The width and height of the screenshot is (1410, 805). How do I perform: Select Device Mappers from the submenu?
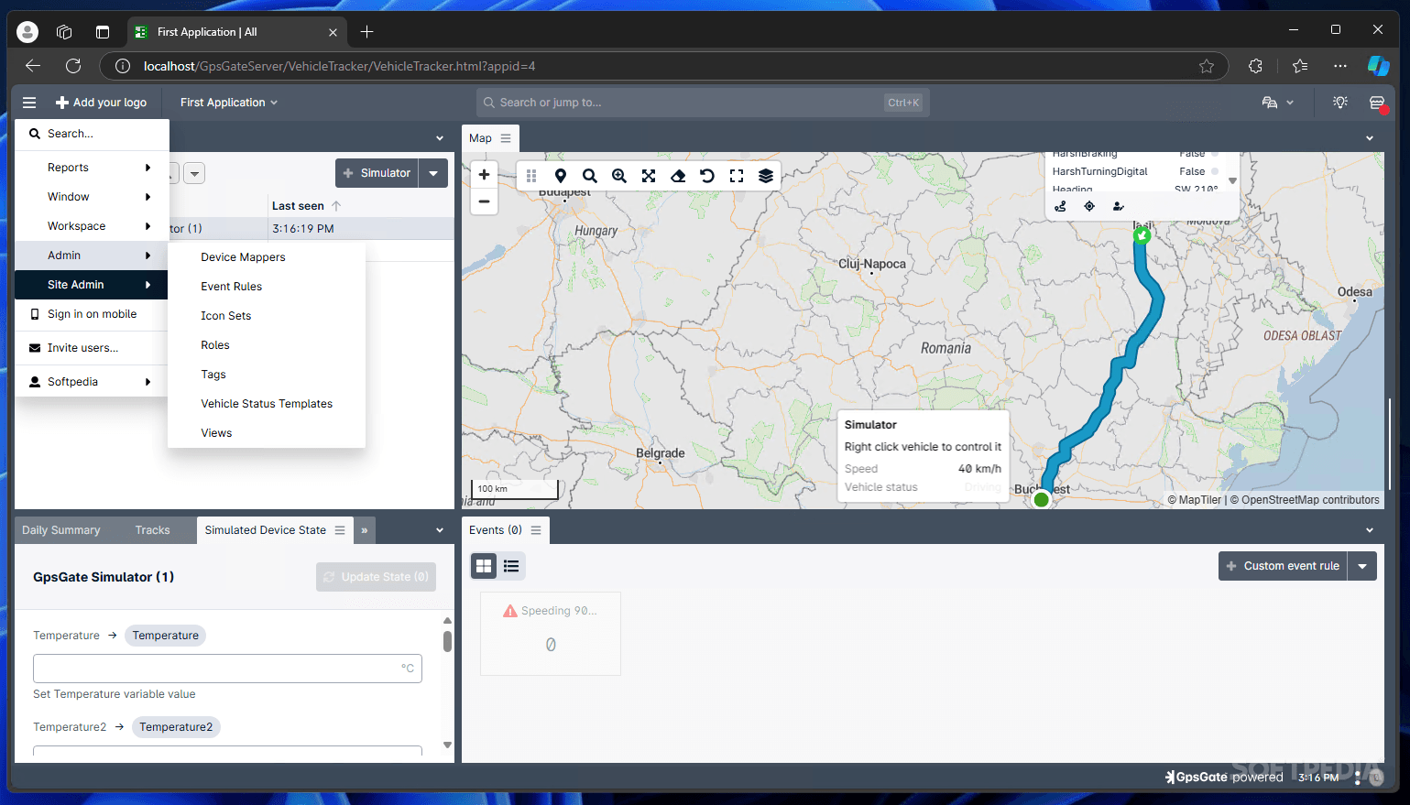click(267, 257)
